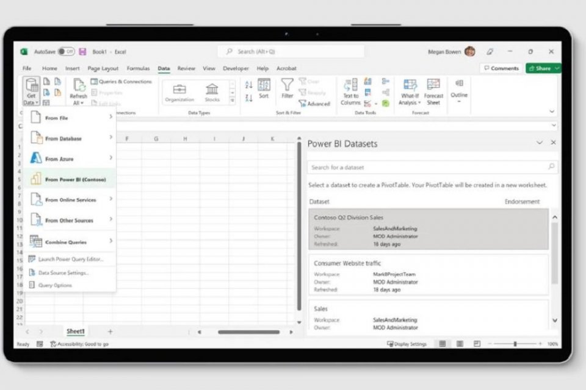Switch to Normal view

pos(443,344)
